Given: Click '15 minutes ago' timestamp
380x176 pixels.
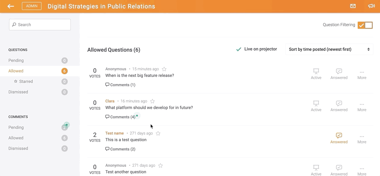Looking at the screenshot, I should (146, 69).
